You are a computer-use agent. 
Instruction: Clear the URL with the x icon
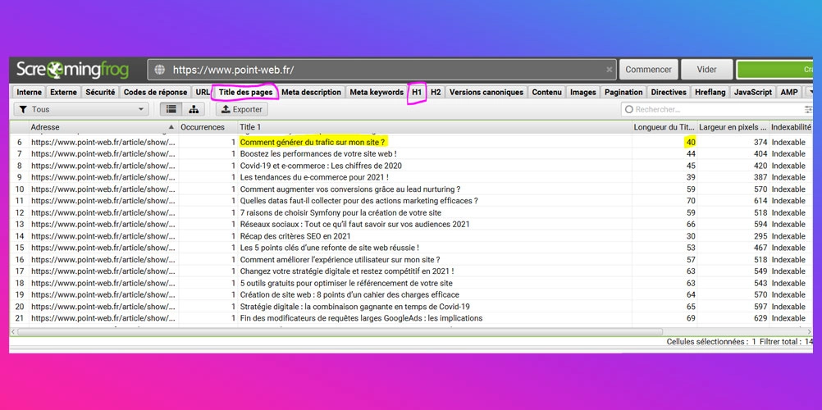click(x=610, y=69)
